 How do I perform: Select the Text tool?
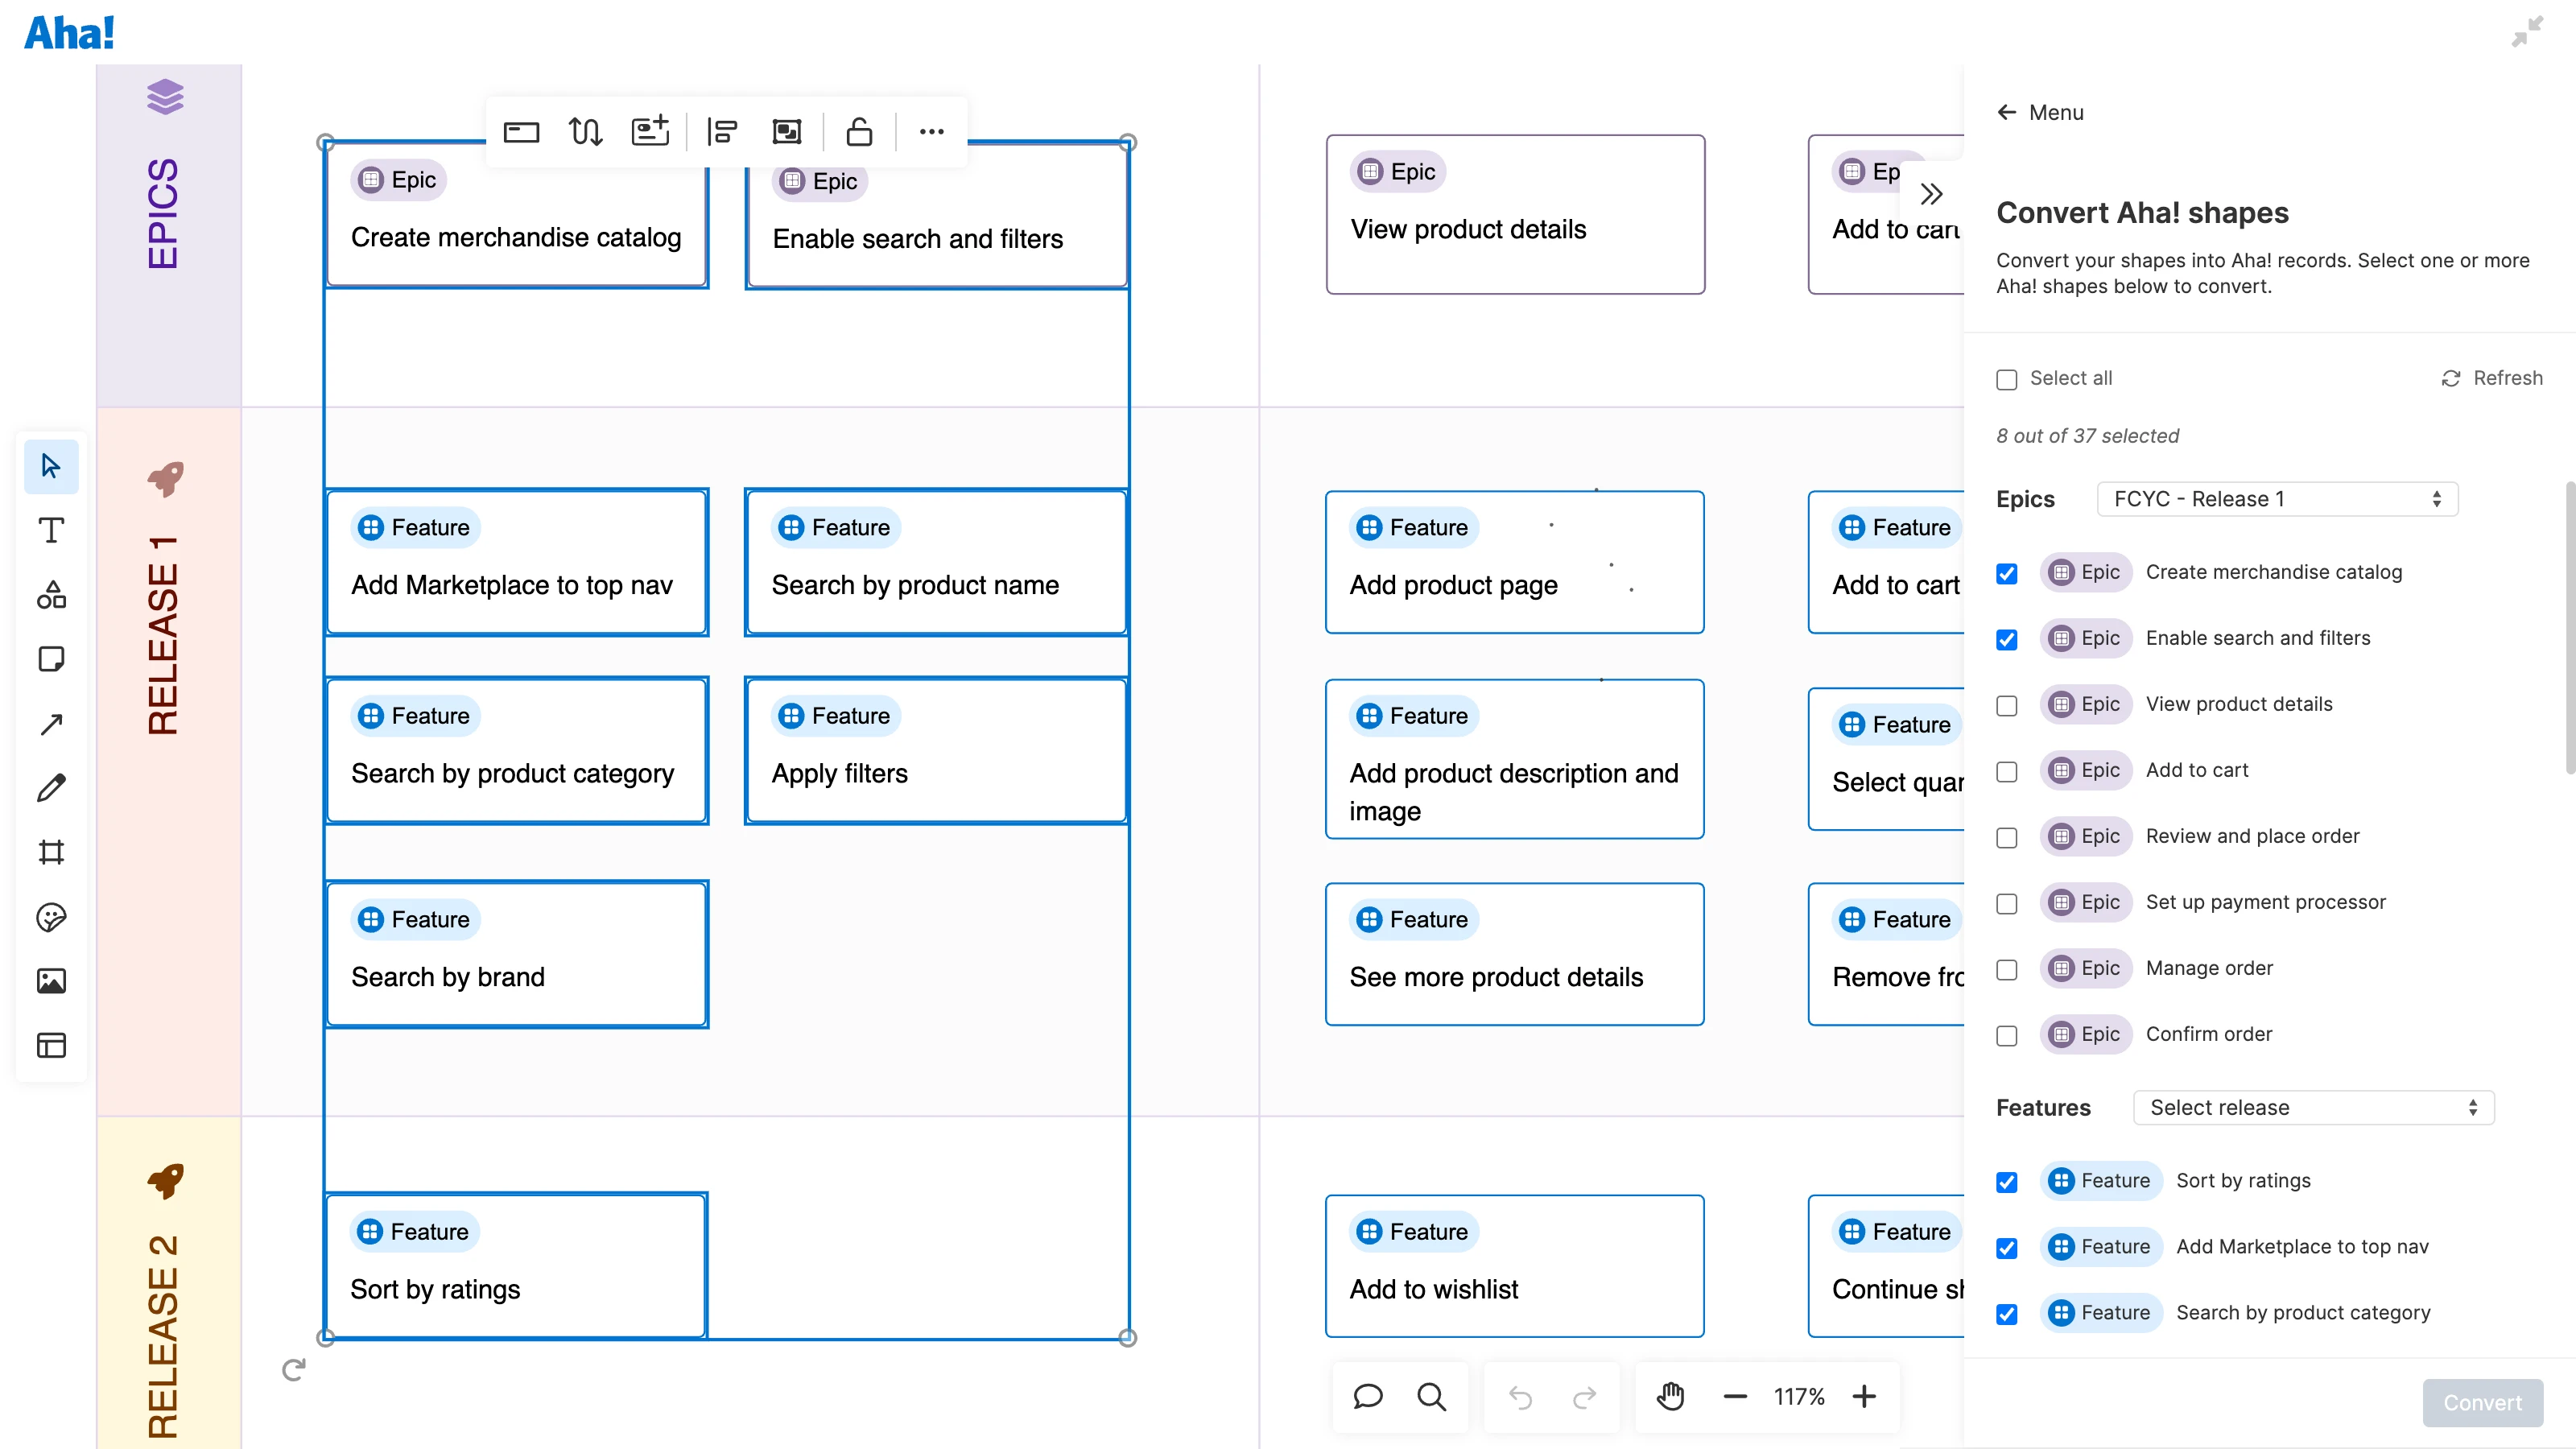51,530
